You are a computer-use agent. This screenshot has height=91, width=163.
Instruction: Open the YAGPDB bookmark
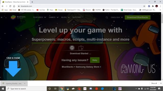coord(97,10)
